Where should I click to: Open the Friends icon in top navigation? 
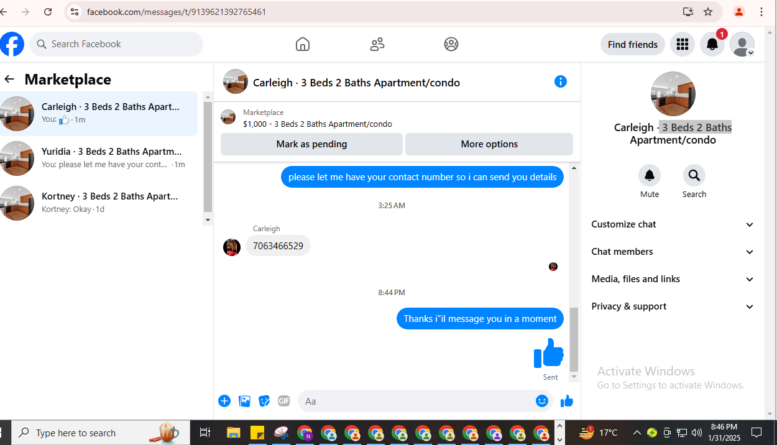tap(377, 44)
